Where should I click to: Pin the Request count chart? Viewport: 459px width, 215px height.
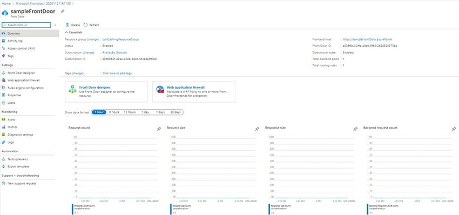(x=159, y=129)
